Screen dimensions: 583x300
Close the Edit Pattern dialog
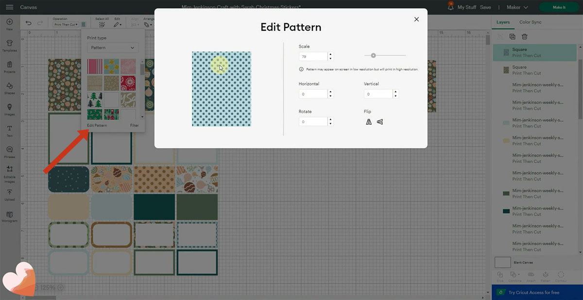tap(416, 19)
